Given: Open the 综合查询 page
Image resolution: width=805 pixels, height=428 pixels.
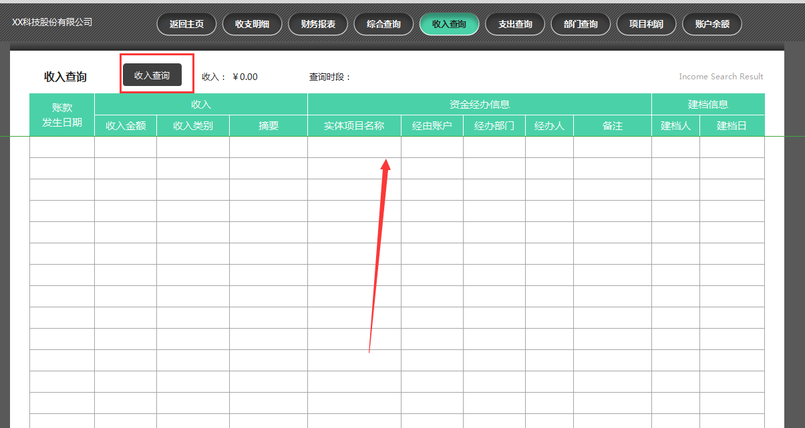Looking at the screenshot, I should [x=383, y=23].
